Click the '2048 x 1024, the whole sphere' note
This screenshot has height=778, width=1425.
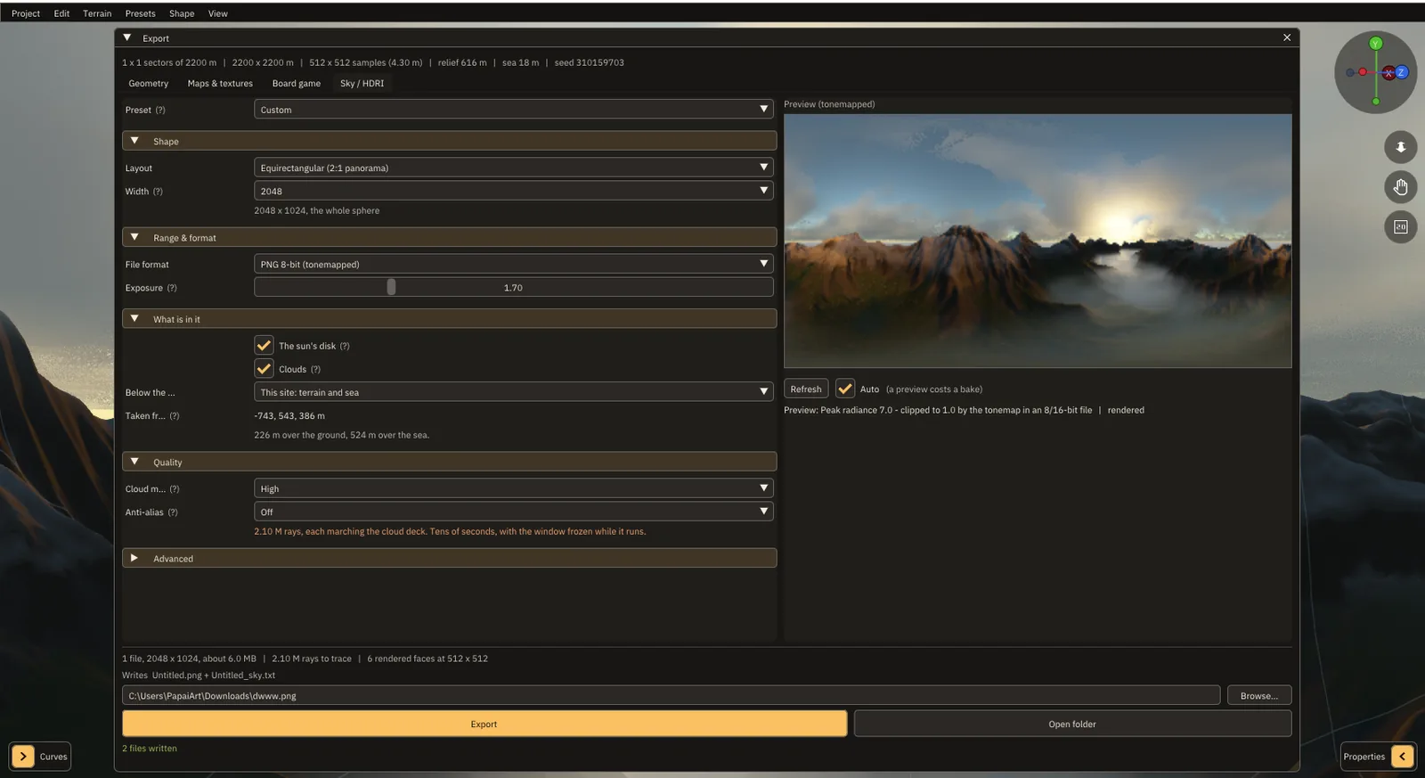click(x=316, y=211)
